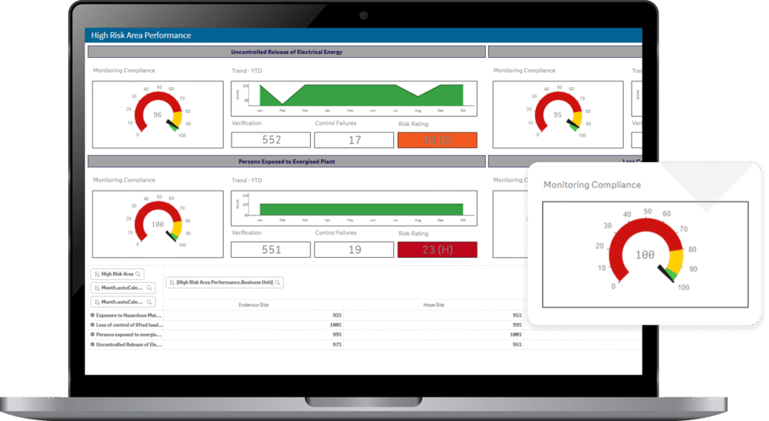This screenshot has width=769, height=421.
Task: Click the Uncontrolled Release of Electrical Energy header
Action: pyautogui.click(x=286, y=52)
